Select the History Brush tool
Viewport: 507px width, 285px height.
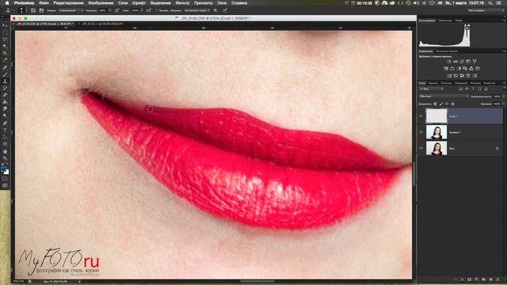pos(5,88)
